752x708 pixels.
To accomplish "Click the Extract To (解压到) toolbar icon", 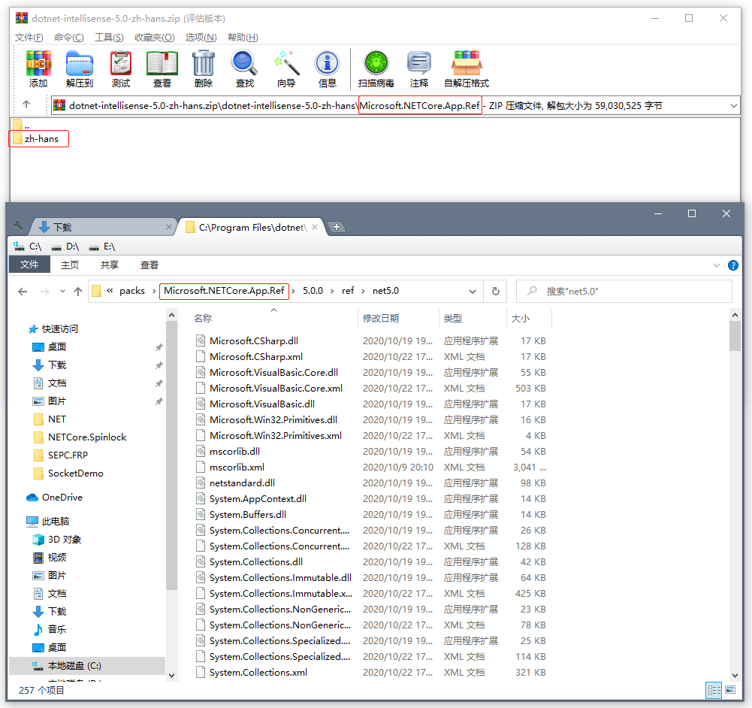I will coord(80,68).
